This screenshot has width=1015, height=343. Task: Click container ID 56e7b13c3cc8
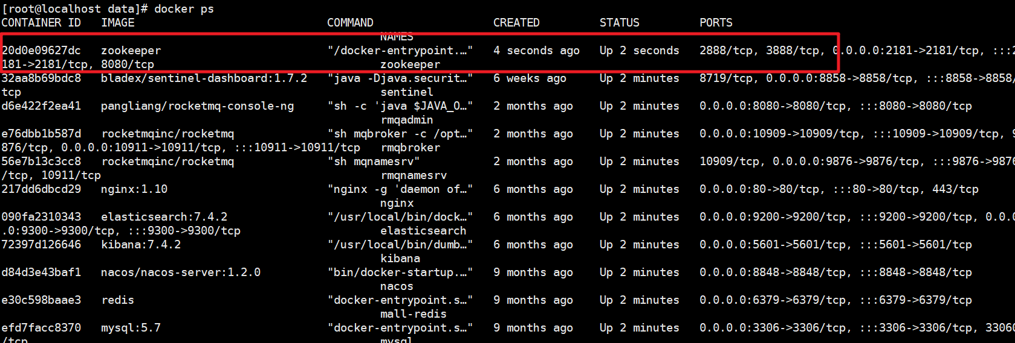pyautogui.click(x=41, y=162)
